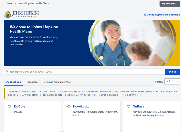181x132 pixels.
Task: Focus the payer space search field
Action: (x=84, y=72)
